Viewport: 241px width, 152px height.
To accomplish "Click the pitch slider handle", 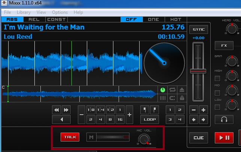I will click(x=198, y=71).
